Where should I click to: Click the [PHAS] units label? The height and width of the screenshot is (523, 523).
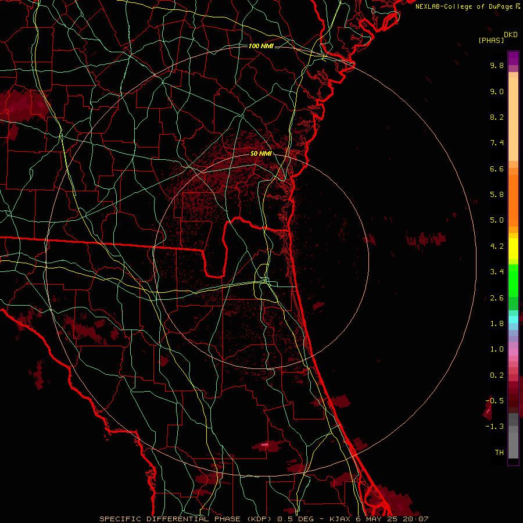click(491, 40)
